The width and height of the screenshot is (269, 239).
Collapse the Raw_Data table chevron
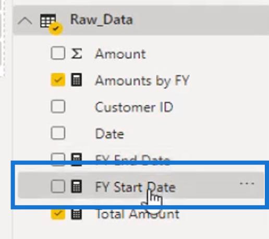25,21
